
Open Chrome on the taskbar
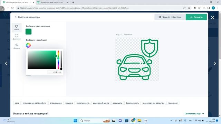133,121
